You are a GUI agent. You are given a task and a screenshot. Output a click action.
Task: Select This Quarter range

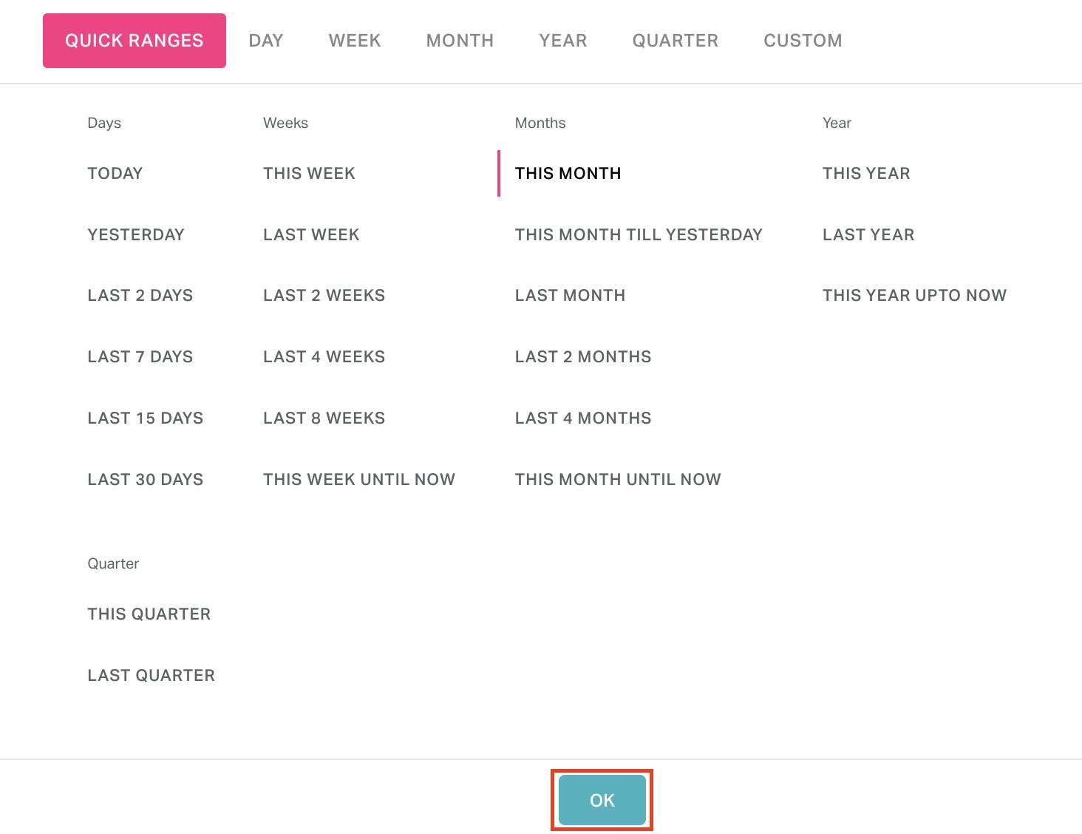(x=149, y=614)
